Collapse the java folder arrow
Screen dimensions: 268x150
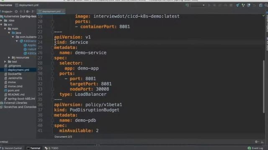[9, 33]
